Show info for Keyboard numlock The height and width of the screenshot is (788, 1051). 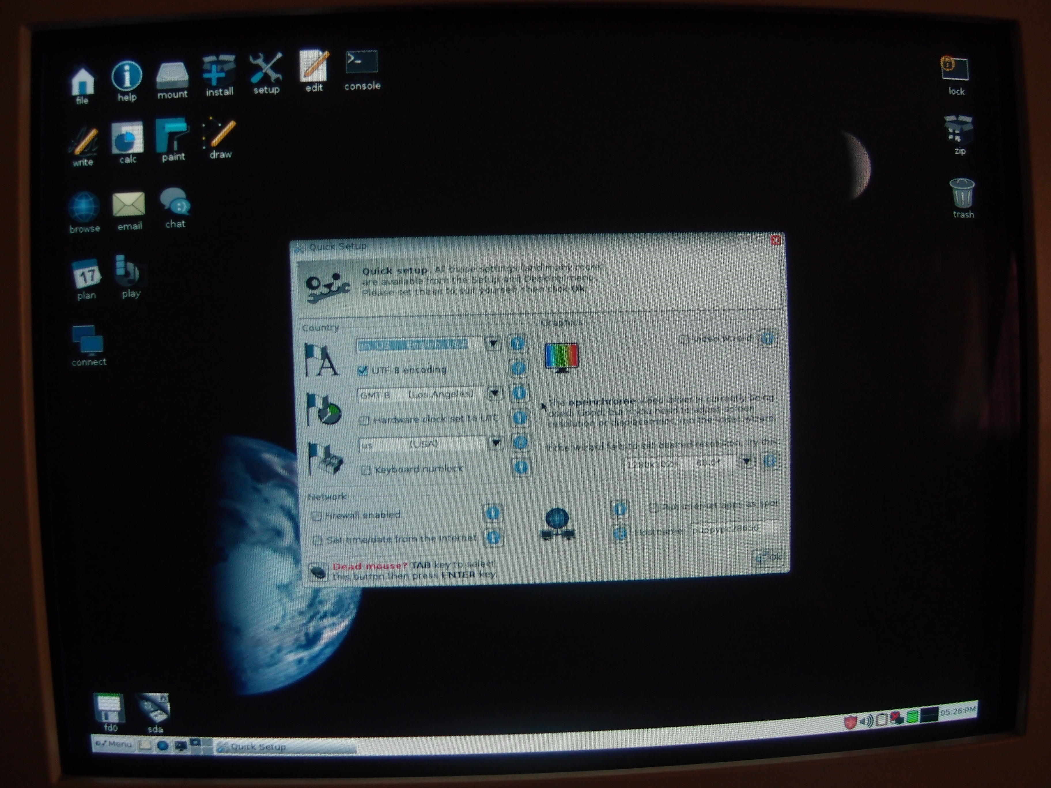pos(521,467)
